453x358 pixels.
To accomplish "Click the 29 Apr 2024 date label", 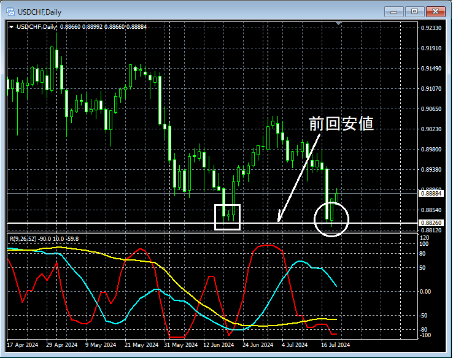I will click(x=62, y=345).
